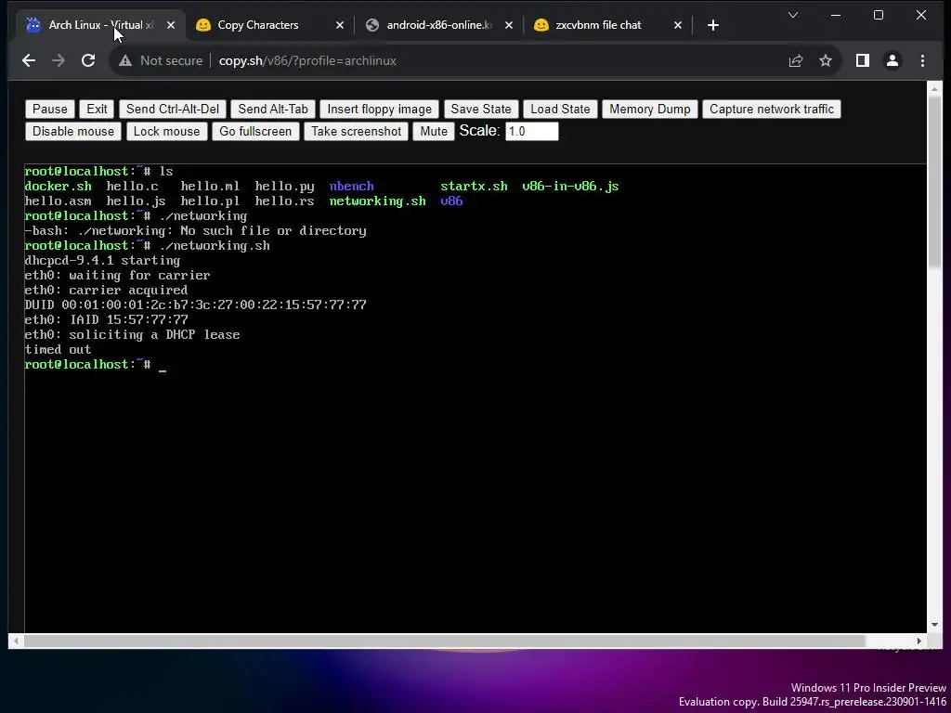This screenshot has width=951, height=713.
Task: Go back using the browser back arrow
Action: click(29, 60)
